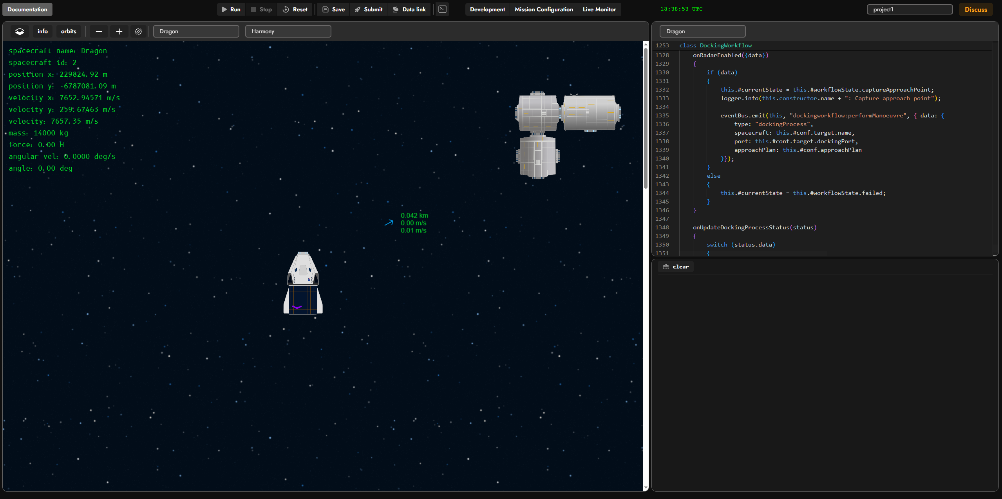Click the 'type: "dockingProcess"' line
The width and height of the screenshot is (1002, 499).
774,124
